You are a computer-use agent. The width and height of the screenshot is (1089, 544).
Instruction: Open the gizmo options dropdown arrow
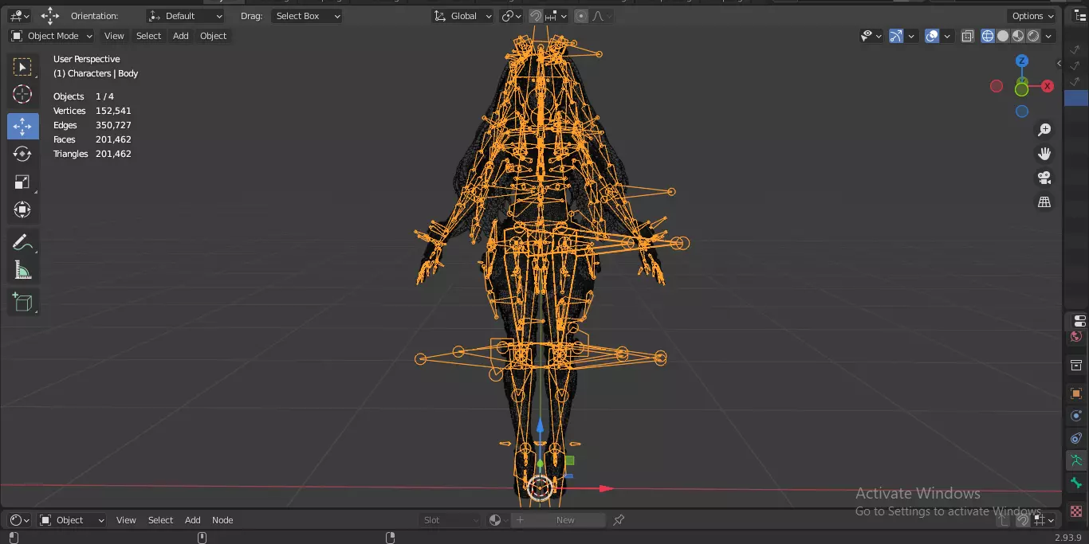coord(910,36)
